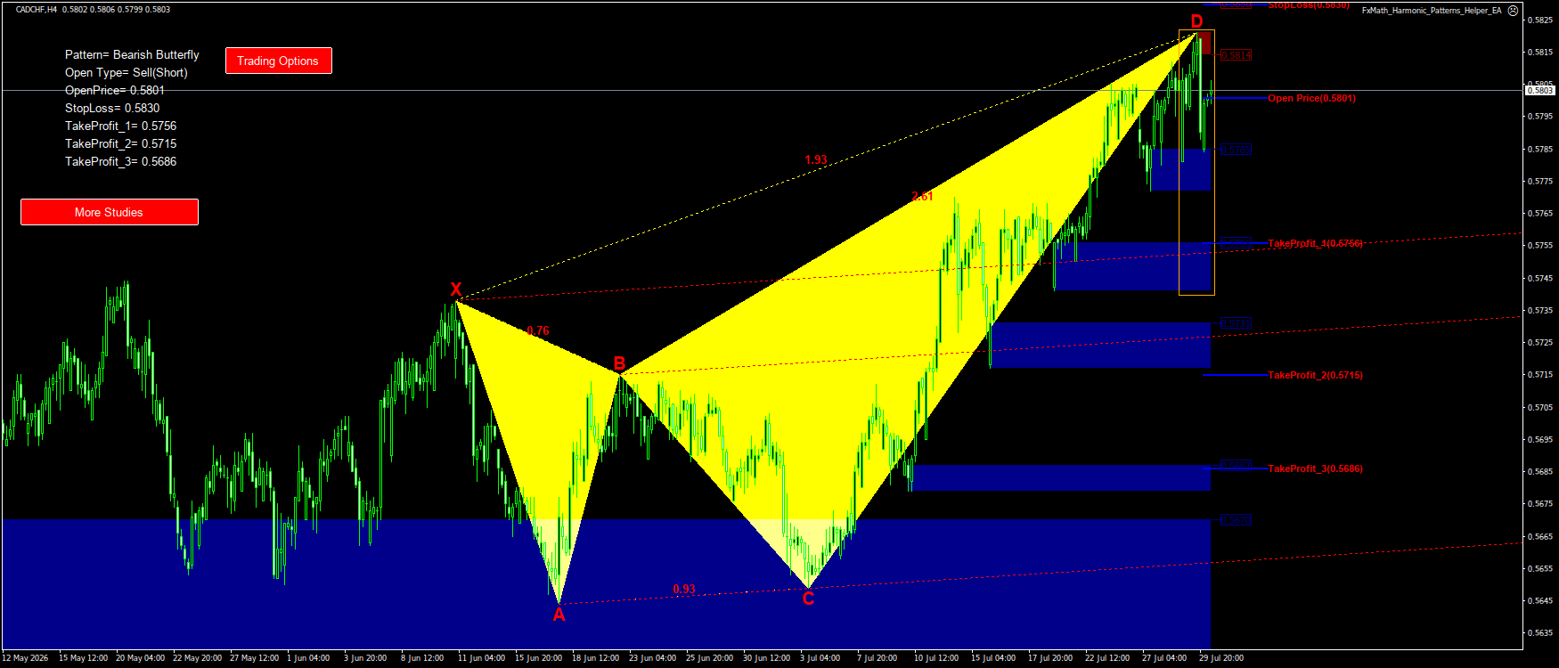Click the 0.5785 blue zone price tag
The width and height of the screenshot is (1559, 668).
click(1236, 150)
